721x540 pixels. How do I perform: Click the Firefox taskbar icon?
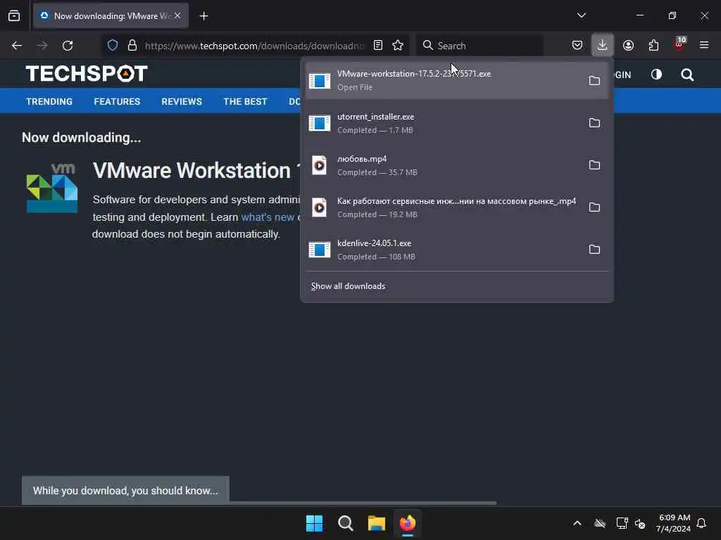tap(408, 523)
